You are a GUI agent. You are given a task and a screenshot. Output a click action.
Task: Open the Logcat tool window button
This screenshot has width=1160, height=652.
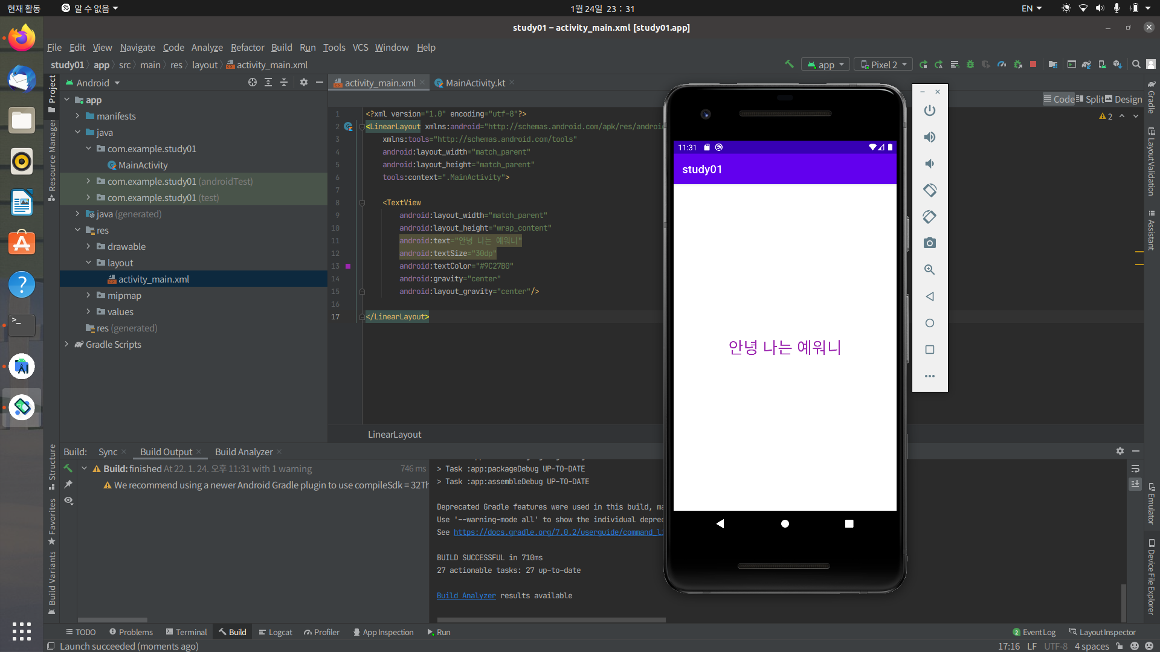tap(275, 632)
